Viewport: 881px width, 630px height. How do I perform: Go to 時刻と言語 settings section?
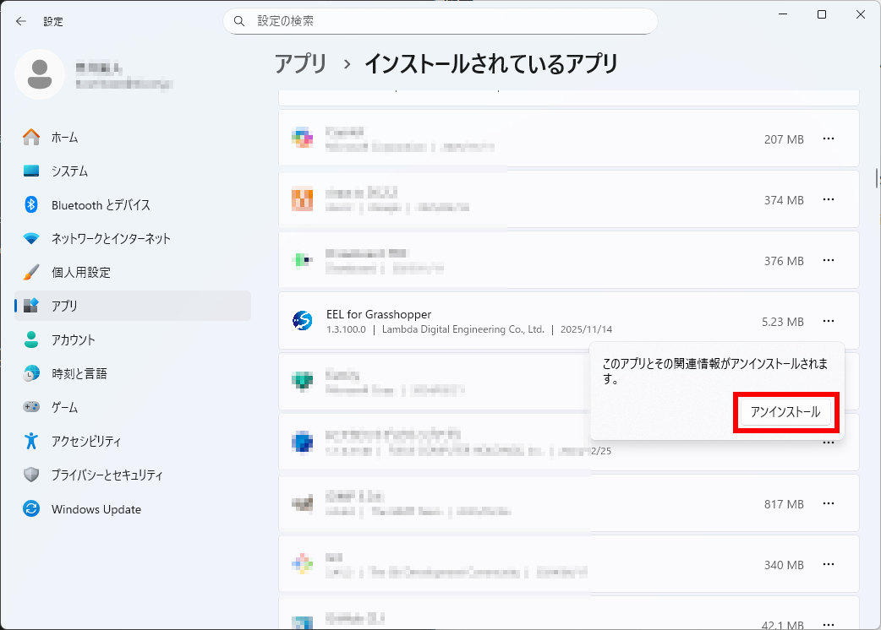(79, 373)
